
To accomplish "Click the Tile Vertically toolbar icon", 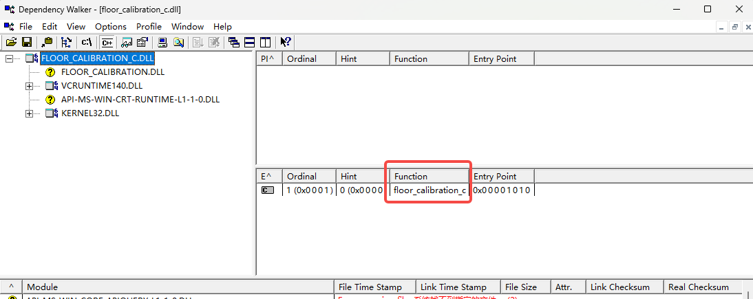I will coord(266,42).
